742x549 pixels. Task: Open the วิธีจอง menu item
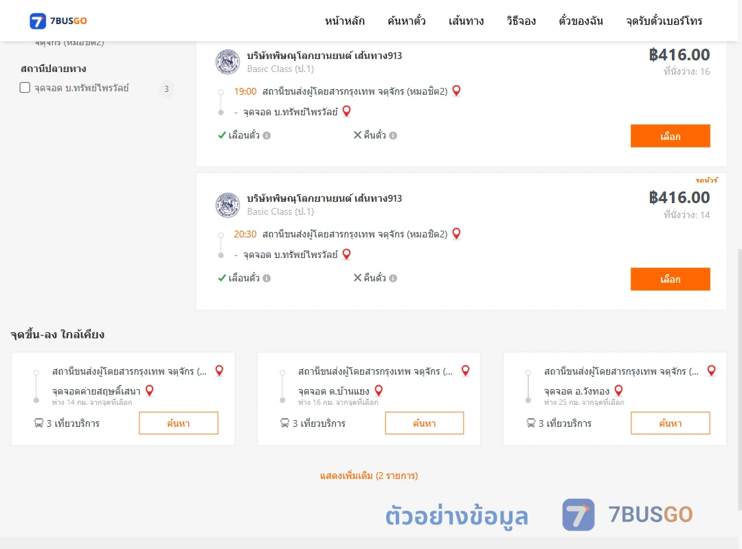[521, 21]
